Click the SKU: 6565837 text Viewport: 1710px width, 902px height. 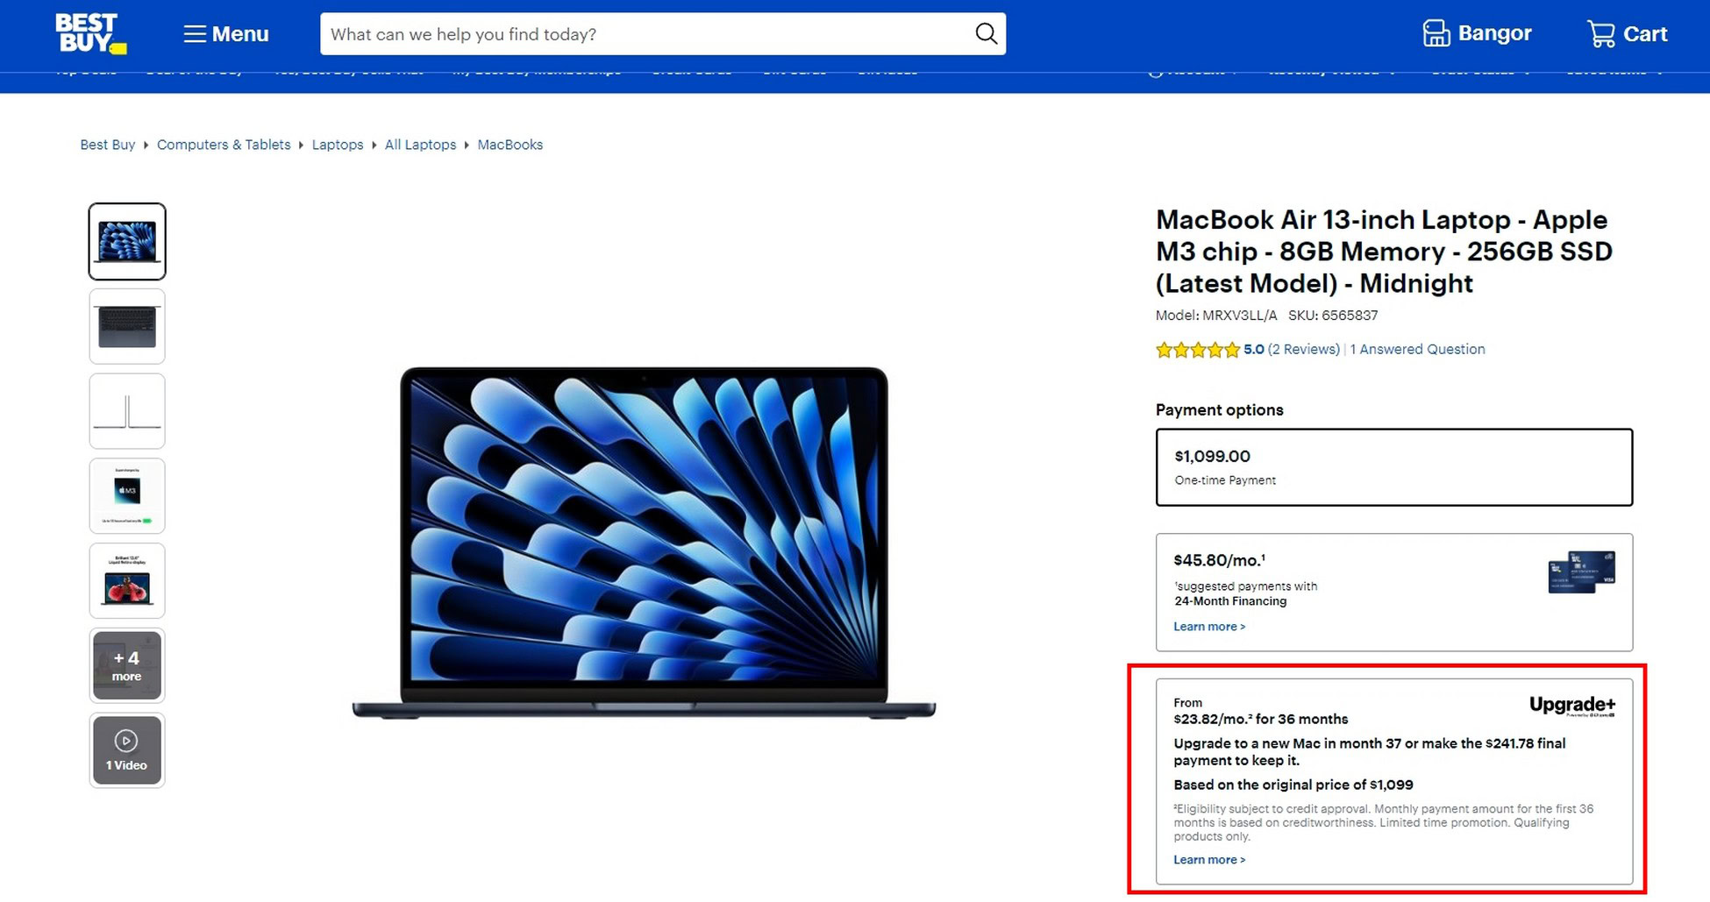pos(1333,316)
